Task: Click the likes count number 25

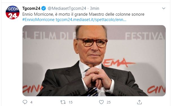Action: (x=109, y=102)
